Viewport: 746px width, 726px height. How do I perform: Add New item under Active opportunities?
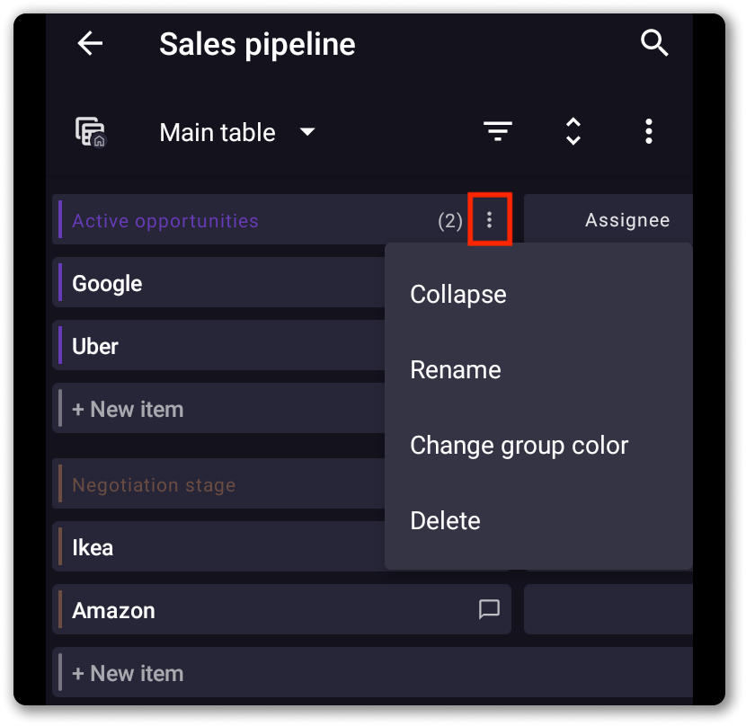[x=128, y=410]
